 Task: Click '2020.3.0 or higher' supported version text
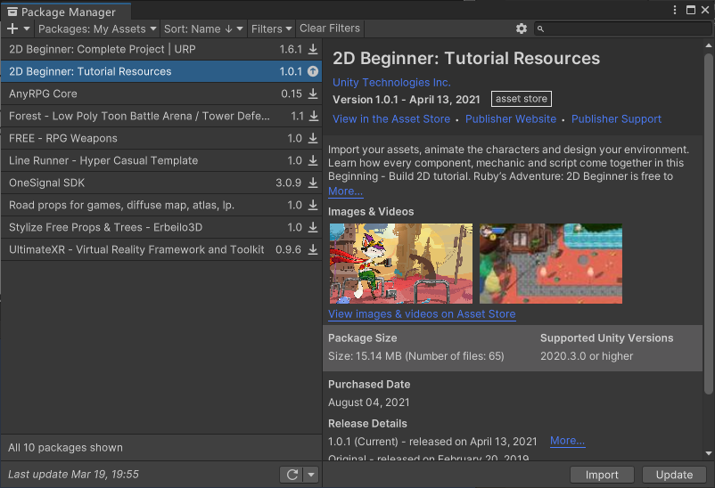click(x=587, y=356)
